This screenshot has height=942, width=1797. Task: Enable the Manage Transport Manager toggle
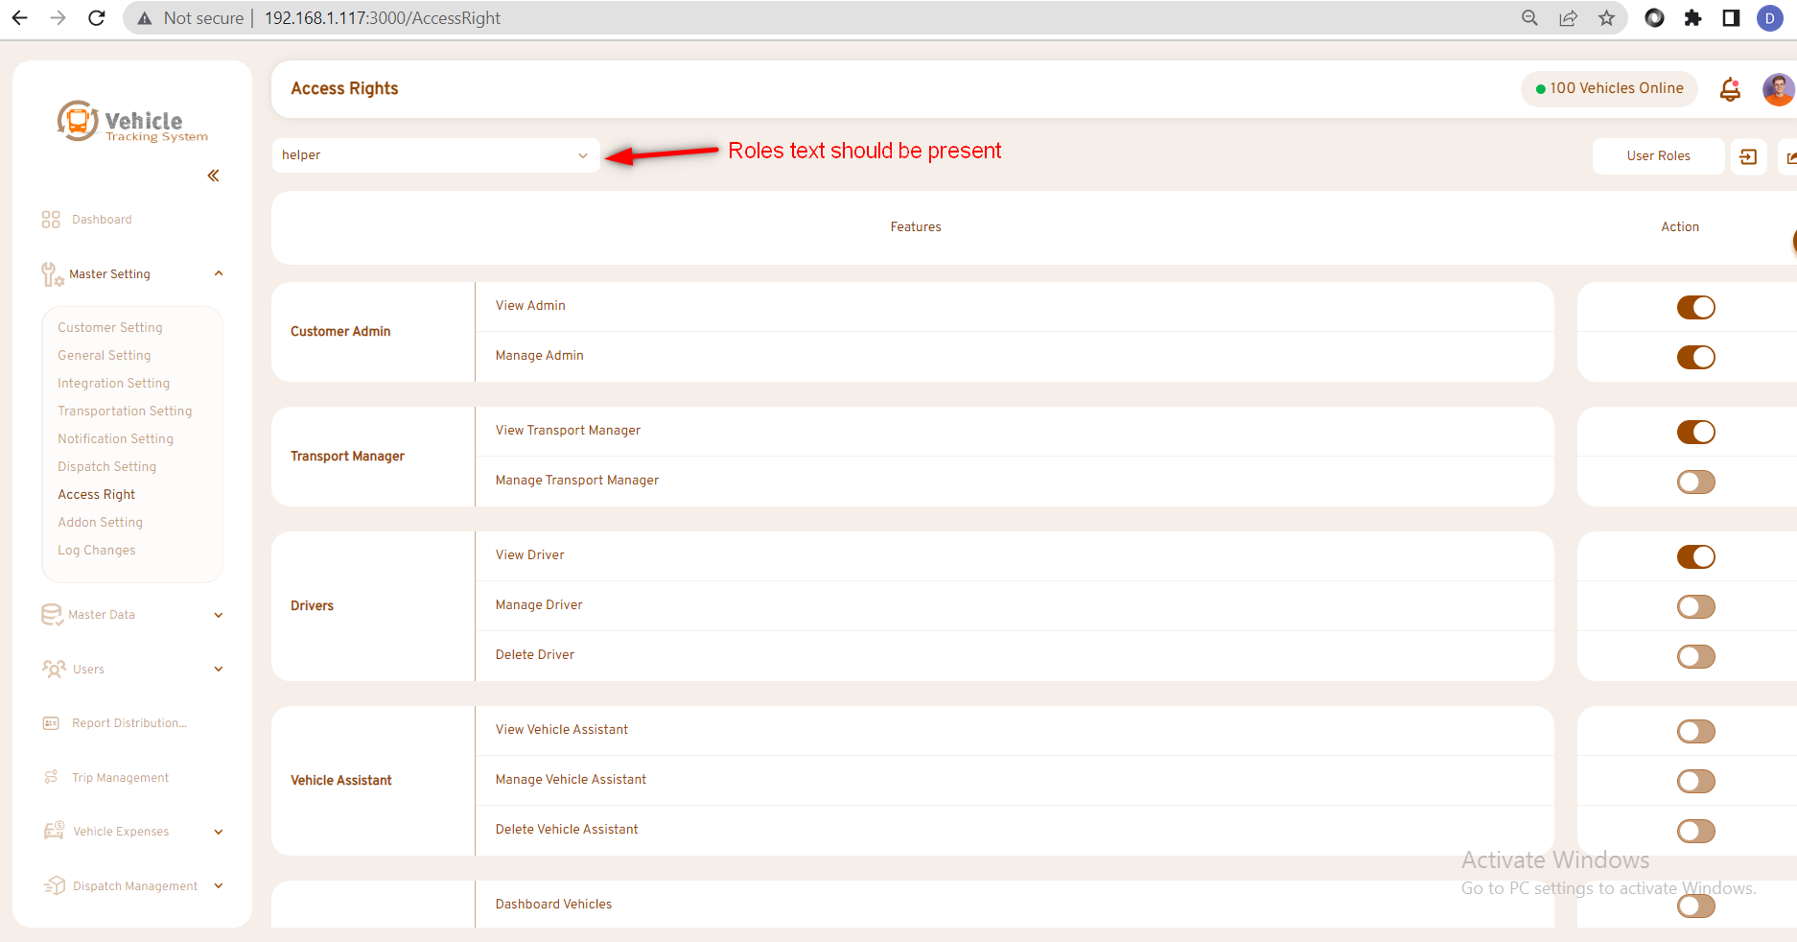tap(1695, 483)
